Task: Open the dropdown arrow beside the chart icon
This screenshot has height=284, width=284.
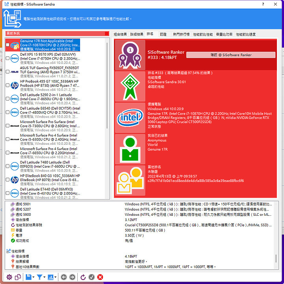Action: click(55, 277)
